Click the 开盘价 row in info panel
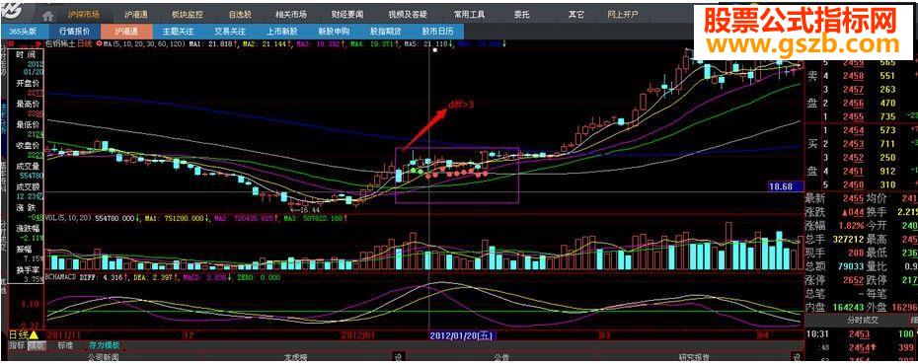The width and height of the screenshot is (918, 364). point(27,88)
